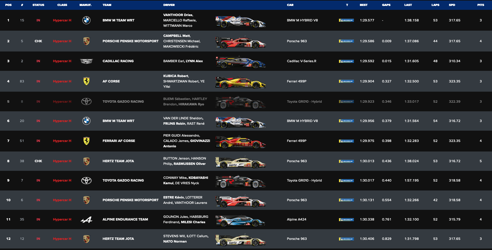Click the Cadillac logo in row 3
492x250 pixels.
click(86, 61)
